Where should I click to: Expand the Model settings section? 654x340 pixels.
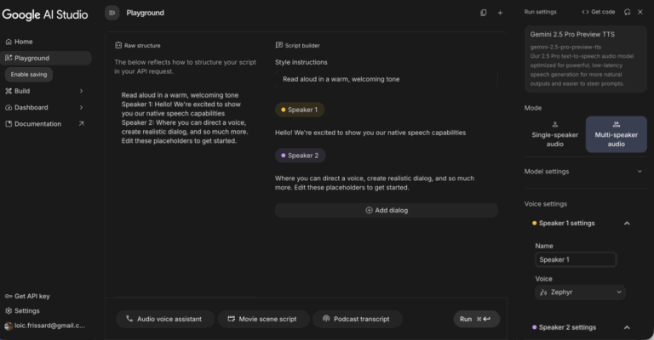click(586, 172)
